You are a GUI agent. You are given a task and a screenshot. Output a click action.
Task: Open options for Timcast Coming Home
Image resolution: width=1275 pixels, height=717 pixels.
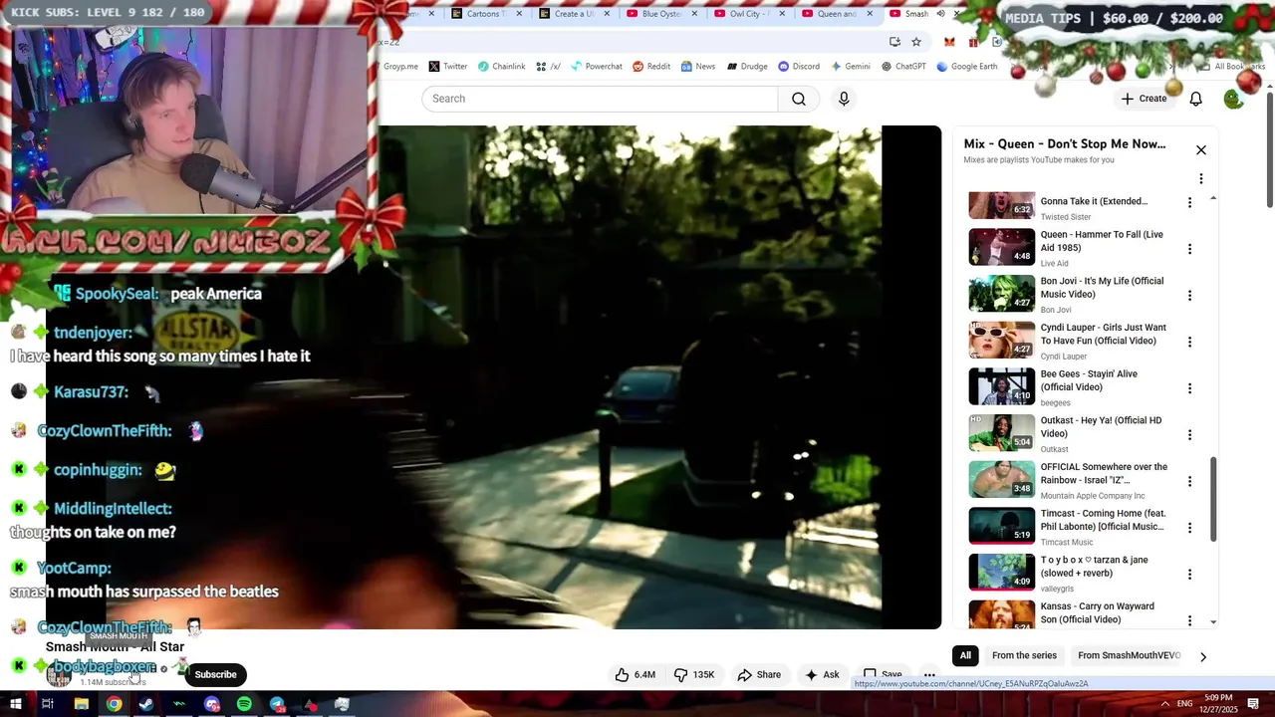click(1189, 528)
